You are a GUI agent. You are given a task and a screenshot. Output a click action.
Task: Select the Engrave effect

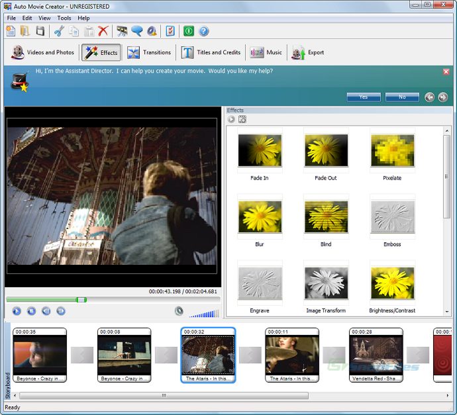[260, 287]
